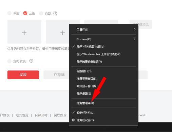The image size is (172, 132).
Task: Toggle 锁定任务栏(L) menu item
Action: pos(103,113)
